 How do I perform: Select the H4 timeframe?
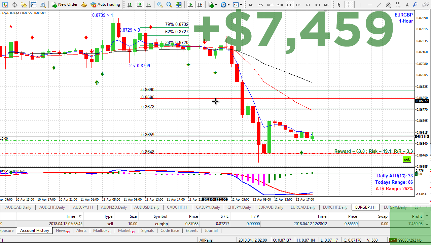click(298, 5)
